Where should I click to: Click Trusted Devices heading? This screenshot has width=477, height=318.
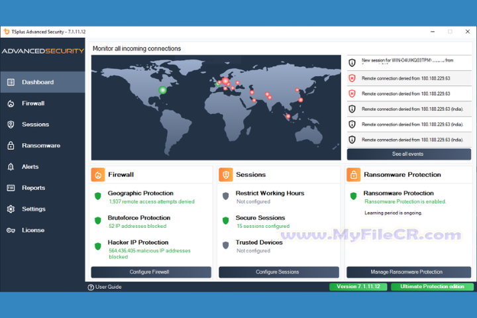pyautogui.click(x=259, y=242)
